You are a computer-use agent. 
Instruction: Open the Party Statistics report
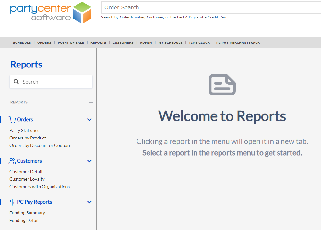pos(24,130)
